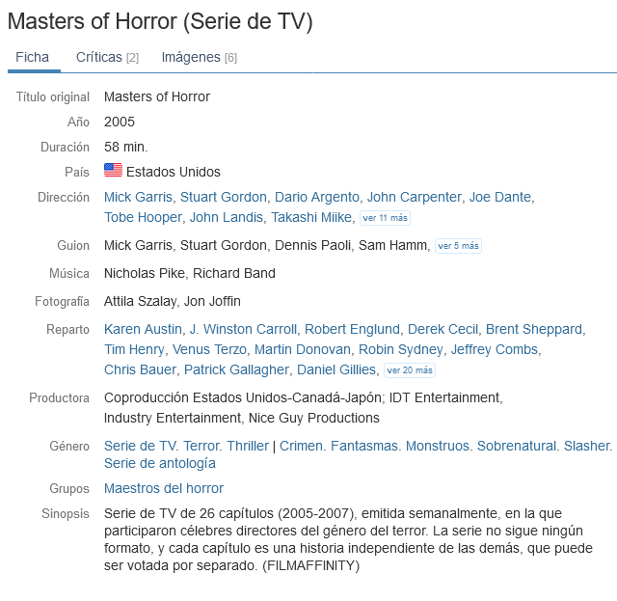Show 20 more cast members
The width and height of the screenshot is (617, 601).
tap(410, 370)
